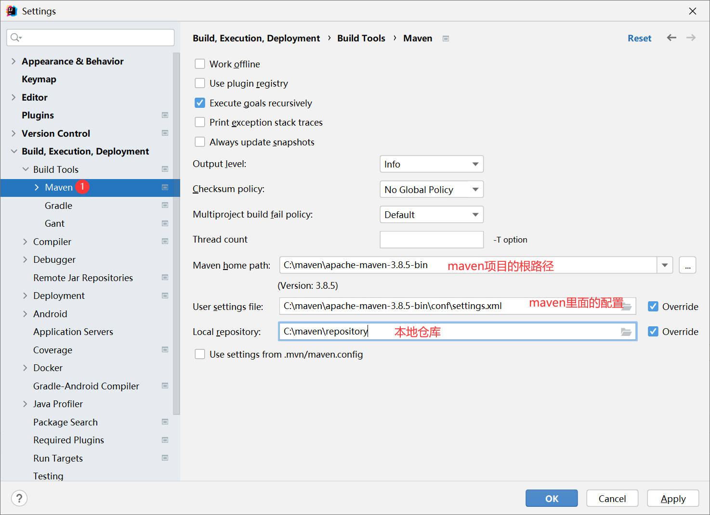Click the folder icon in Local repository field
The height and width of the screenshot is (515, 710).
626,332
